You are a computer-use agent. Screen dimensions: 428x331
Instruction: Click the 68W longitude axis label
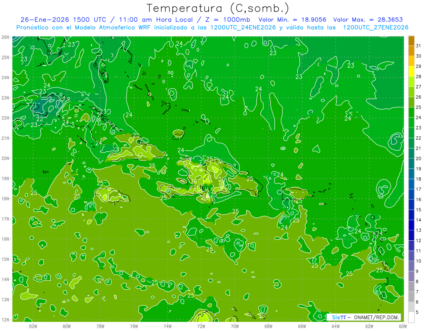(x=269, y=326)
